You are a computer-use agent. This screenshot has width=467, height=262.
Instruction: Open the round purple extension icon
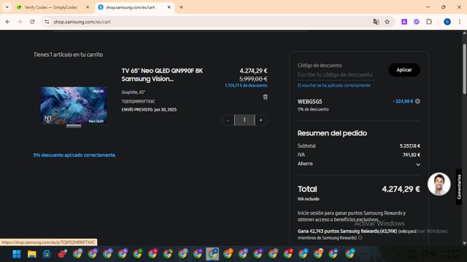coord(417,22)
